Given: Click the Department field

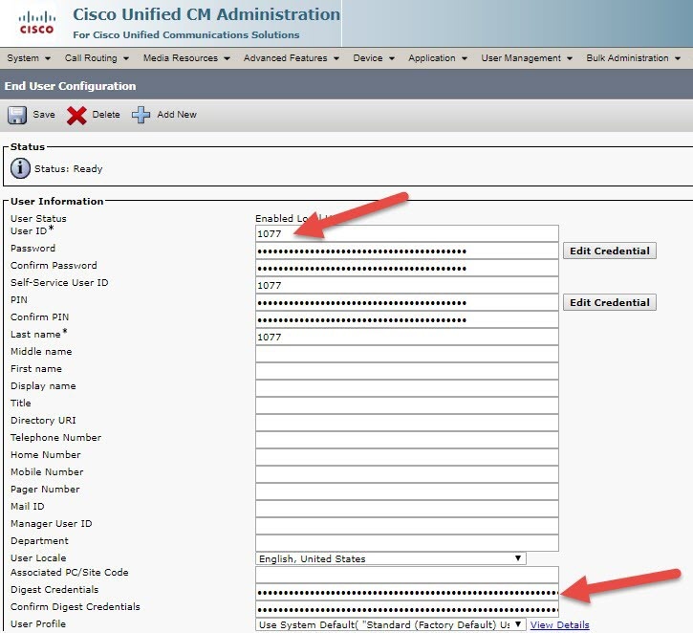Looking at the screenshot, I should 407,543.
